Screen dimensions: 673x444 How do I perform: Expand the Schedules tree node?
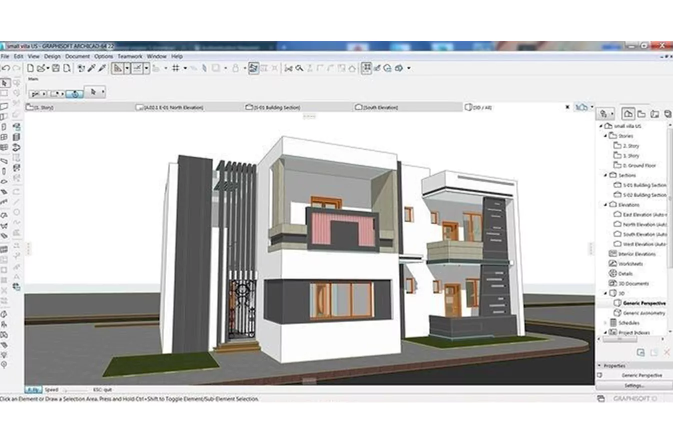(606, 322)
